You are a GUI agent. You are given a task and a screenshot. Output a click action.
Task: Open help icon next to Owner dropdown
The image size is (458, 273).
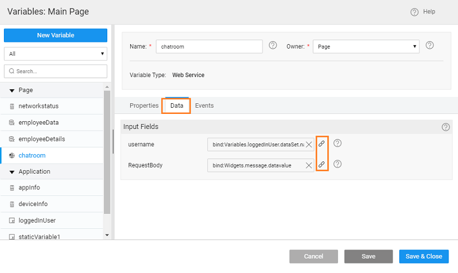pyautogui.click(x=430, y=46)
